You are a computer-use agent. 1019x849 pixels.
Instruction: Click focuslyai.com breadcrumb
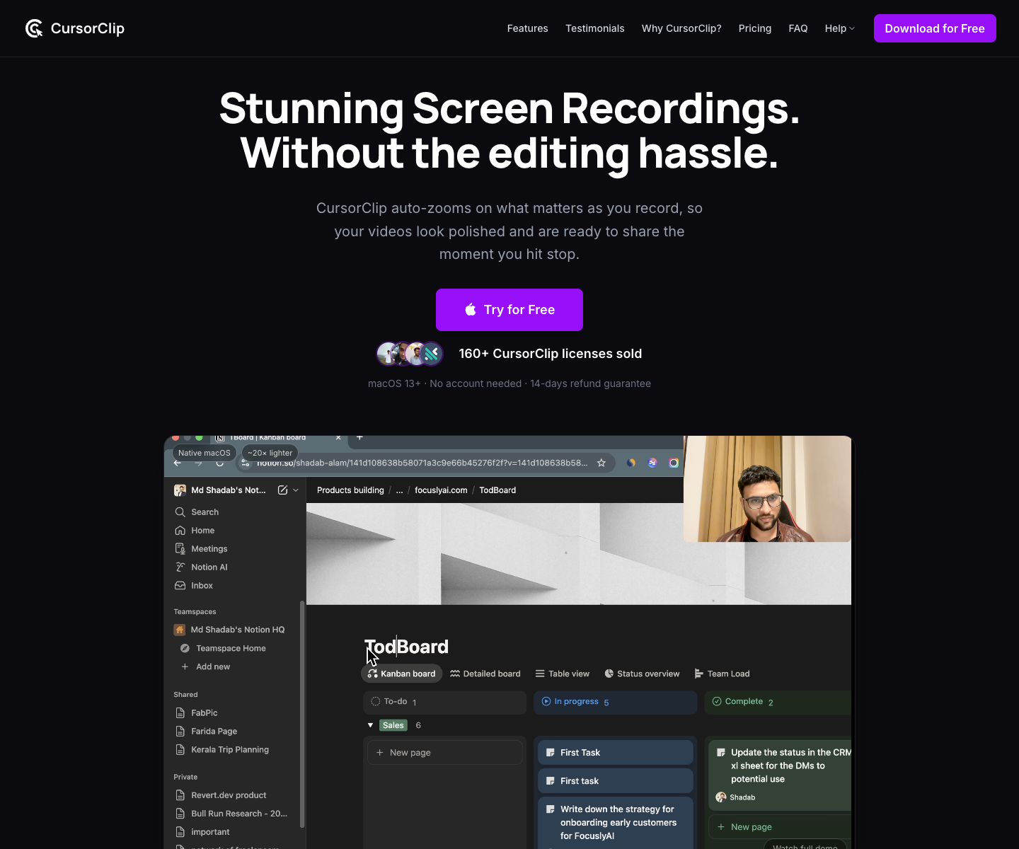coord(441,490)
